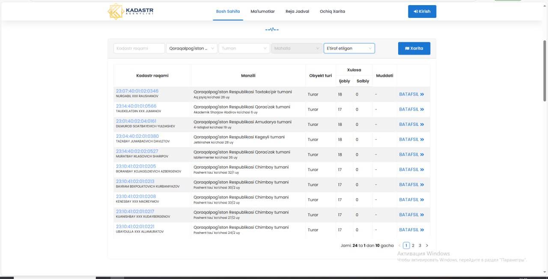
Task: Select the Bosh Sahifa tab
Action: point(228,12)
